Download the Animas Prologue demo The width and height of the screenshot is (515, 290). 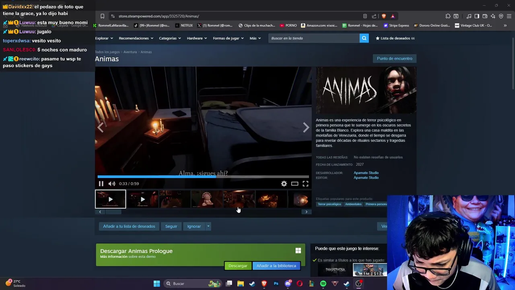[238, 266]
